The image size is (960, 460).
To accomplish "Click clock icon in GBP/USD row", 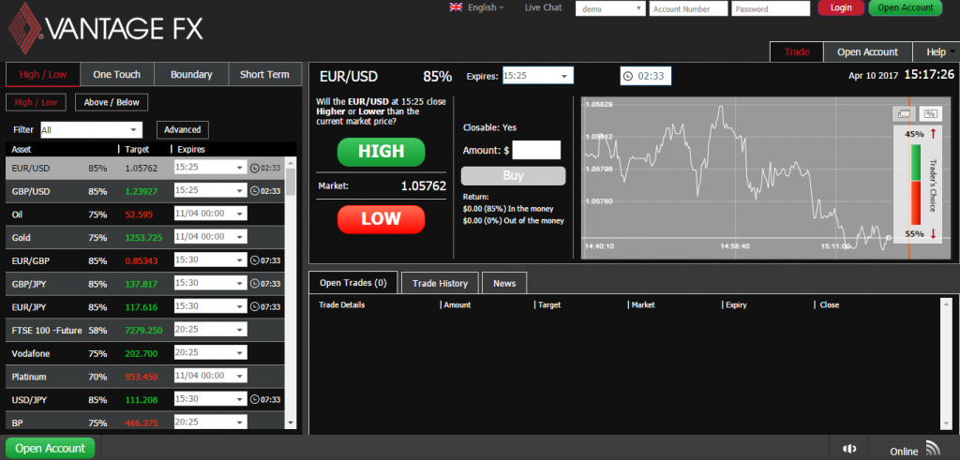I will (x=255, y=191).
